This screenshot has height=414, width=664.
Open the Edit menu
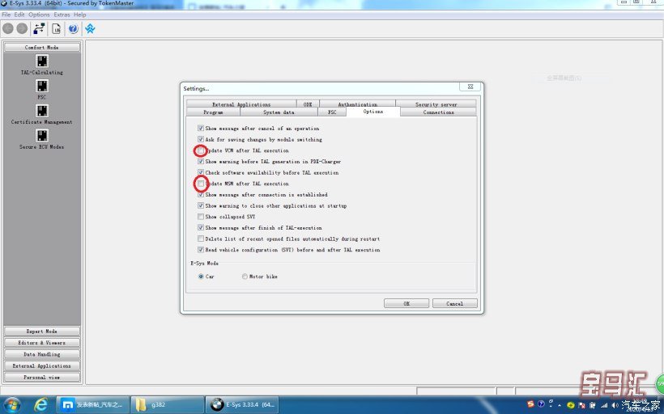click(19, 15)
